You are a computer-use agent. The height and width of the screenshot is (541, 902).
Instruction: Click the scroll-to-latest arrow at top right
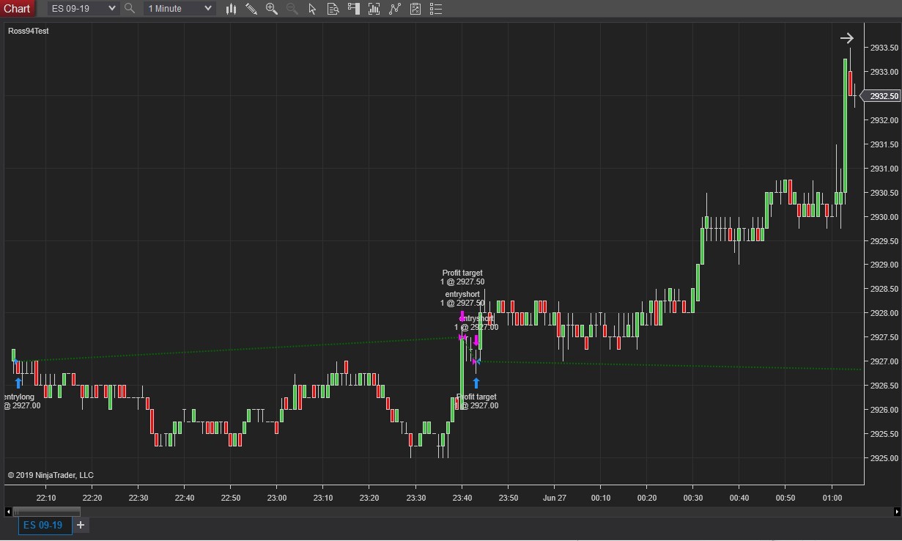pos(846,38)
